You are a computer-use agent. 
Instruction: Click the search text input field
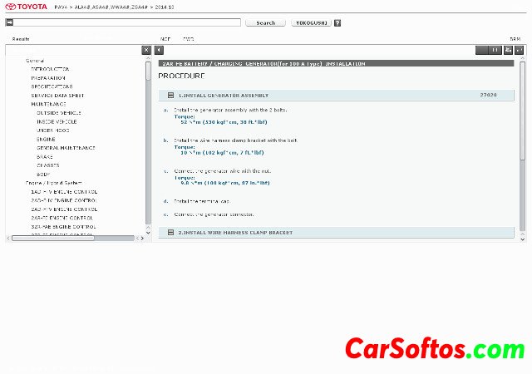[125, 23]
